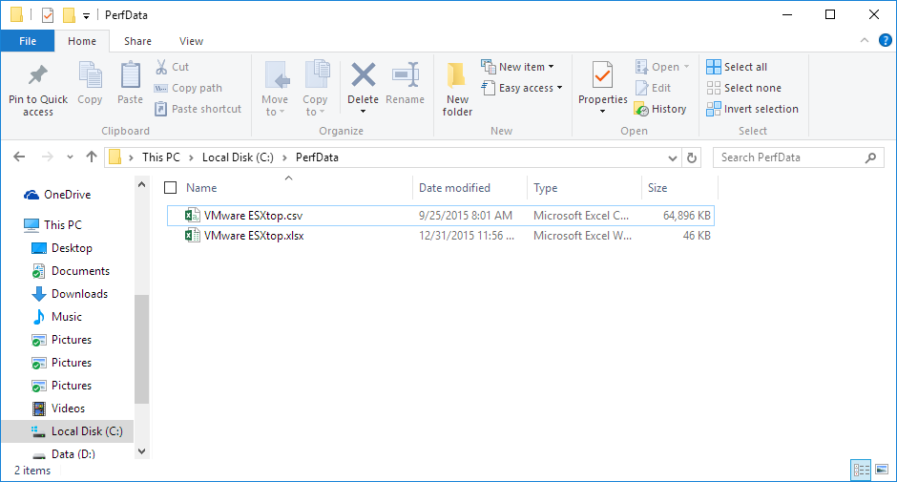
Task: Select Local Disk (C:) in navigation pane
Action: pyautogui.click(x=68, y=431)
